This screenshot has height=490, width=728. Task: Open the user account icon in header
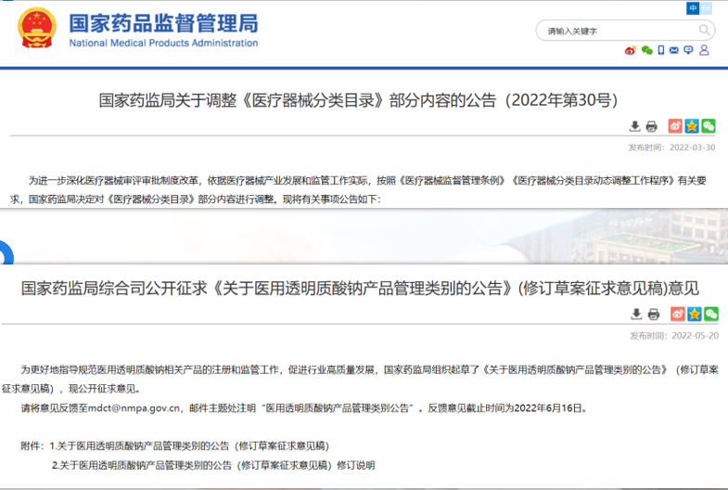(704, 51)
